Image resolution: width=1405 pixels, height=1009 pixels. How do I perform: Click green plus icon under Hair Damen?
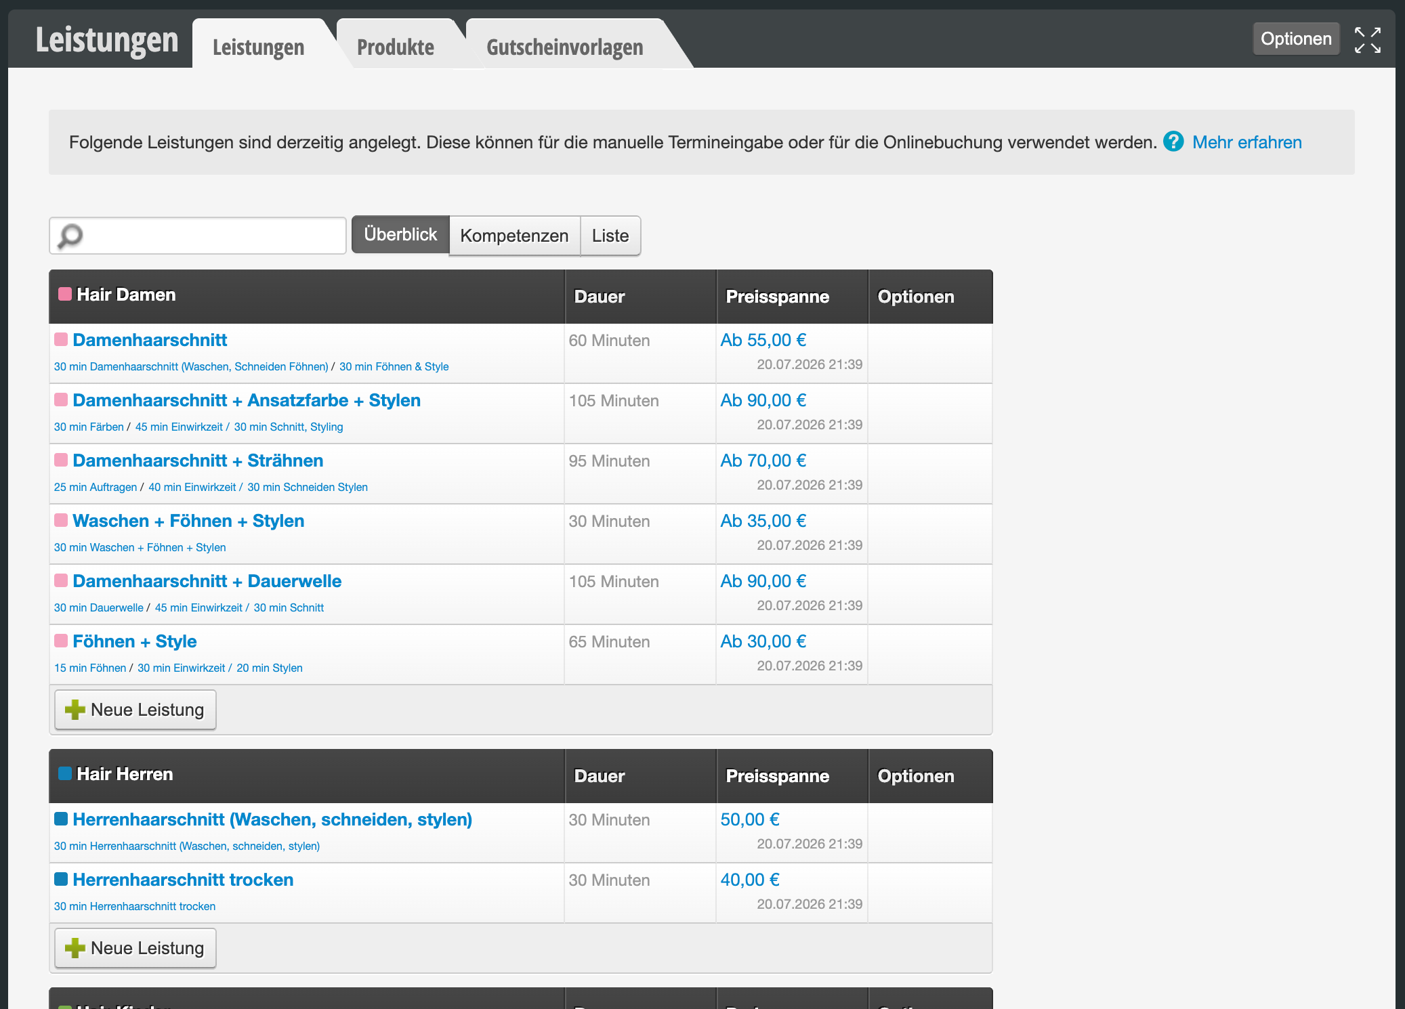(x=75, y=710)
